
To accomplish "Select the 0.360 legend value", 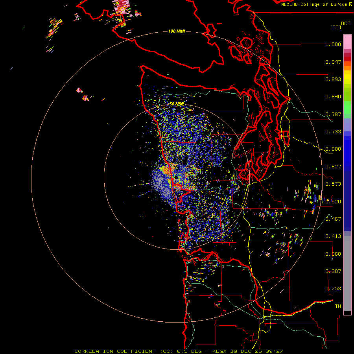I will pos(333,254).
